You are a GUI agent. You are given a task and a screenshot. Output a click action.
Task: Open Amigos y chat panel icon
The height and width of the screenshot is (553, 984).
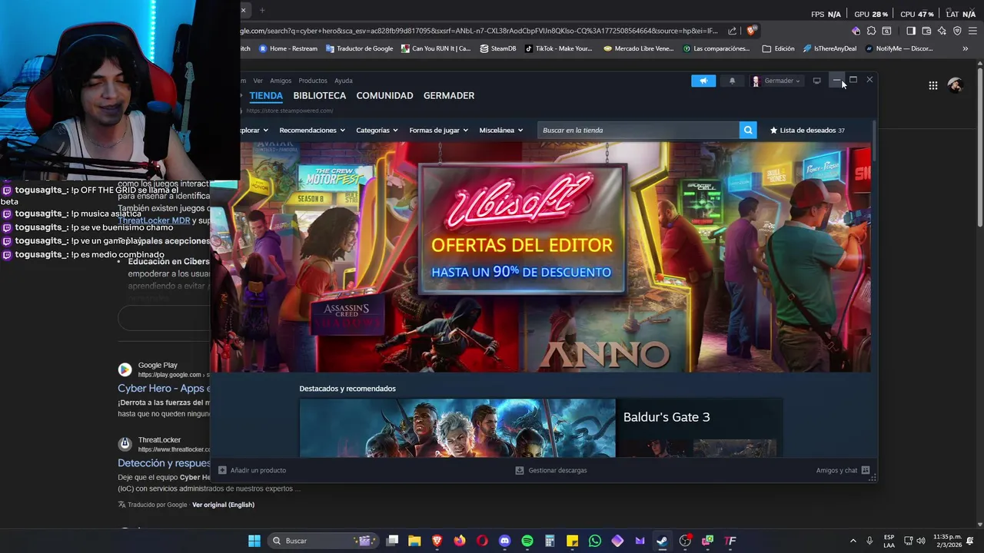coord(866,470)
